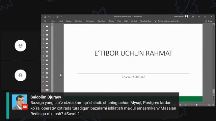Select slide thumbnail 1
The height and width of the screenshot is (121, 216).
tap(47, 26)
